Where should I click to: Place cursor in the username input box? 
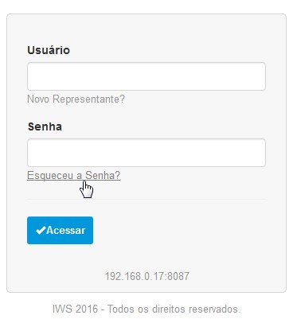146,76
